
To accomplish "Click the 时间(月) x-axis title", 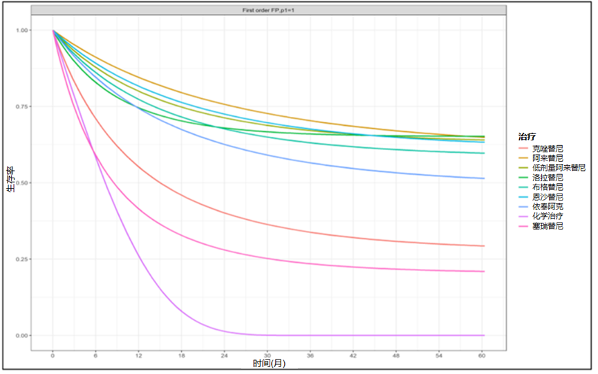I will [268, 363].
